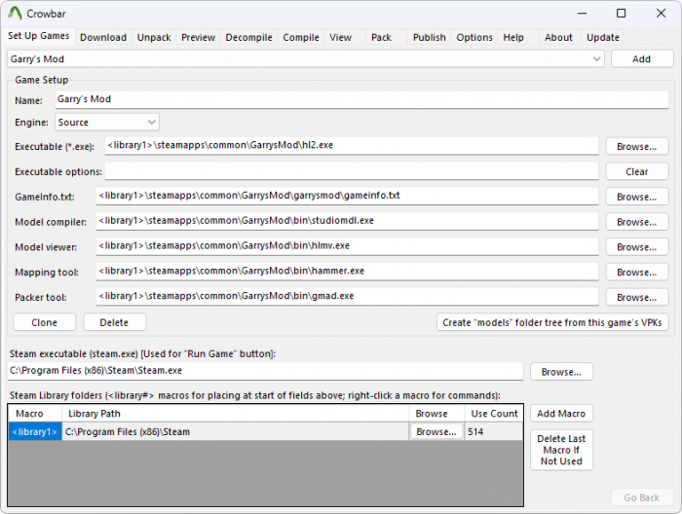The width and height of the screenshot is (682, 514).
Task: Click Delete Last Macro If Not Used
Action: coord(561,450)
